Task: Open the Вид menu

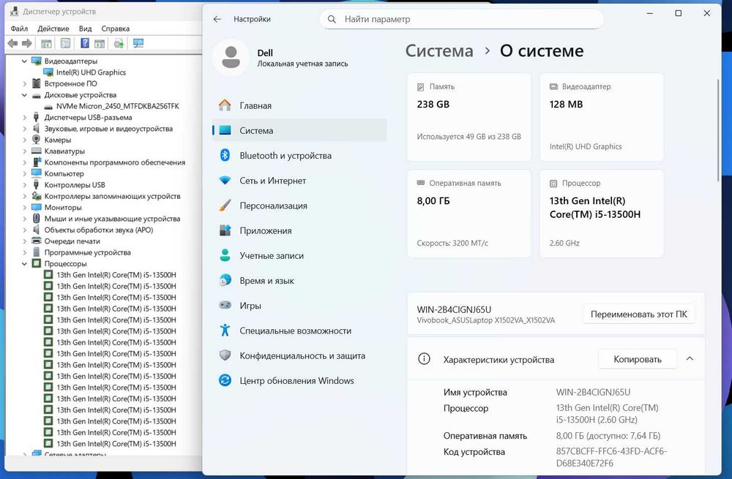Action: (x=85, y=29)
